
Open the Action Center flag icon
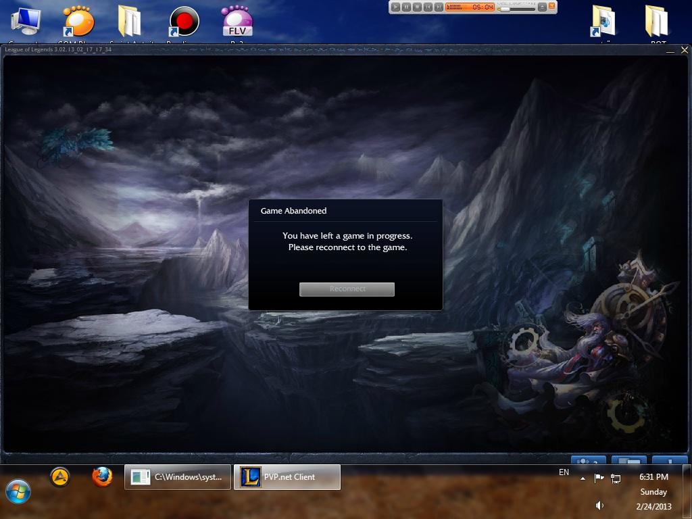tap(599, 478)
